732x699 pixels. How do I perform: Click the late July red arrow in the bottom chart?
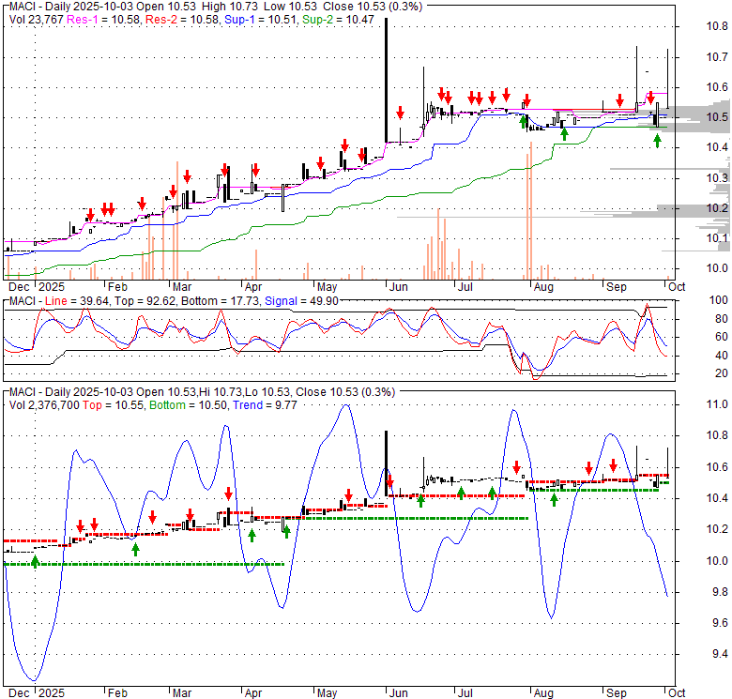pyautogui.click(x=516, y=466)
